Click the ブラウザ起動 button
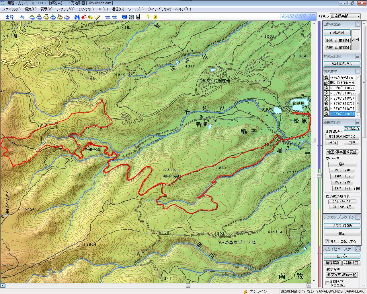Image resolution: width=367 pixels, height=294 pixels. (342, 226)
